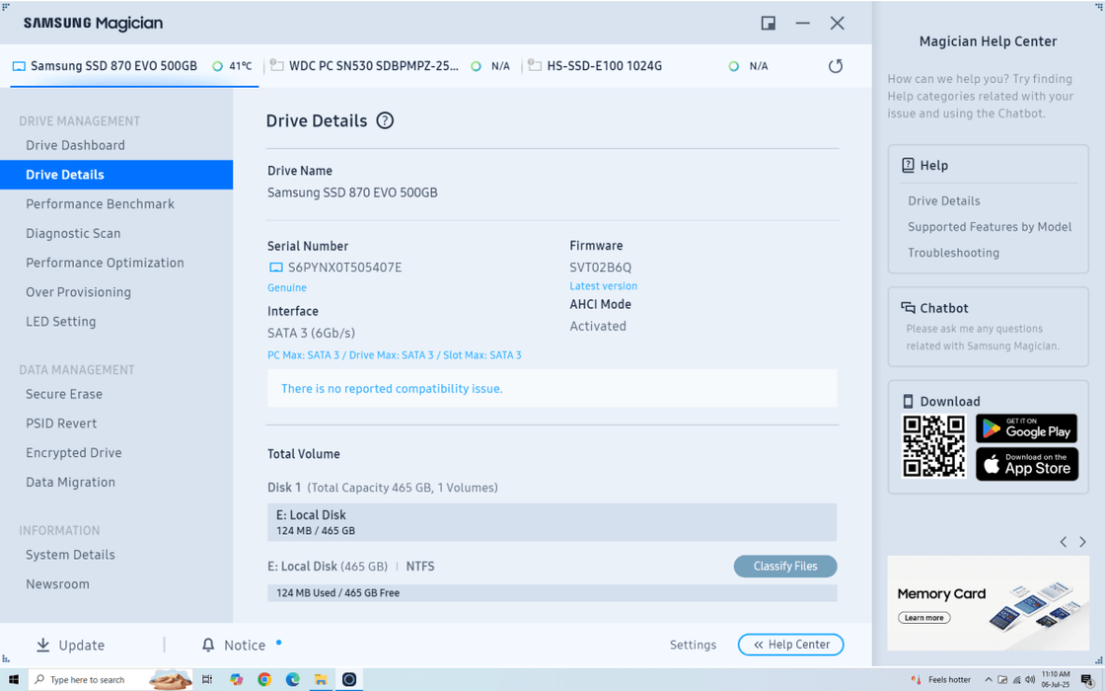Open the Chrome icon in the taskbar
1105x691 pixels.
pos(264,679)
